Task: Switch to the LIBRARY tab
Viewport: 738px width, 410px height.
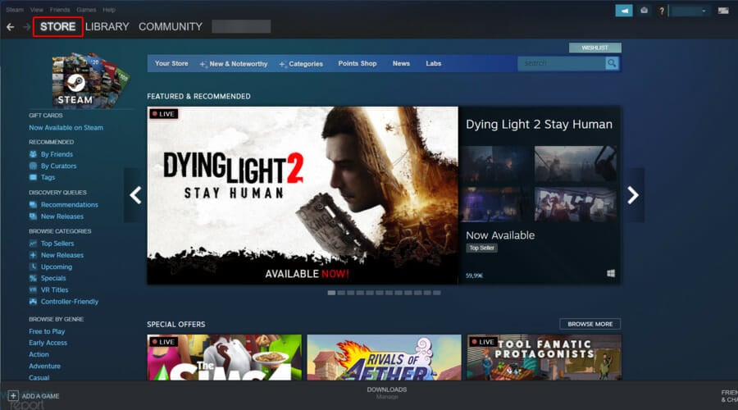Action: [107, 27]
